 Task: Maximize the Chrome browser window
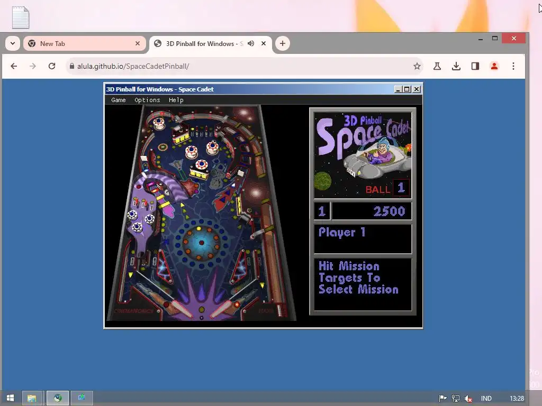pyautogui.click(x=495, y=38)
